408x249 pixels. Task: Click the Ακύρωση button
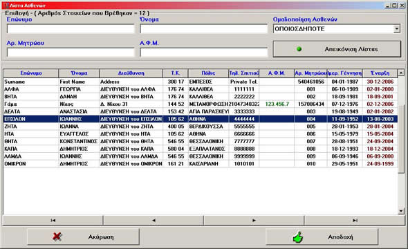83,237
